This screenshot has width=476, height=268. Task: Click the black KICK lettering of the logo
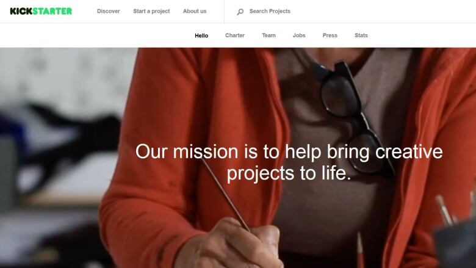click(21, 11)
